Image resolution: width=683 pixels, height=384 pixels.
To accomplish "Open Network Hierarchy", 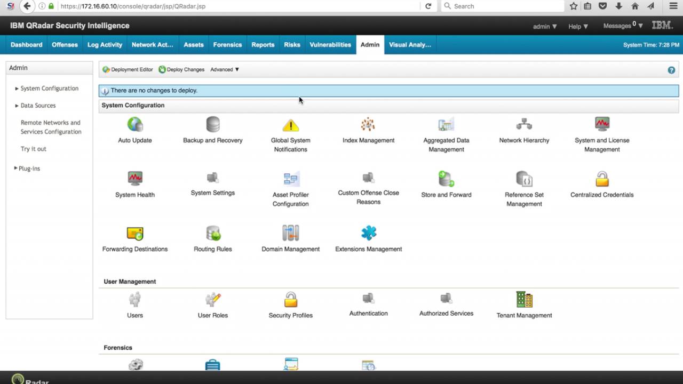I will pyautogui.click(x=524, y=131).
